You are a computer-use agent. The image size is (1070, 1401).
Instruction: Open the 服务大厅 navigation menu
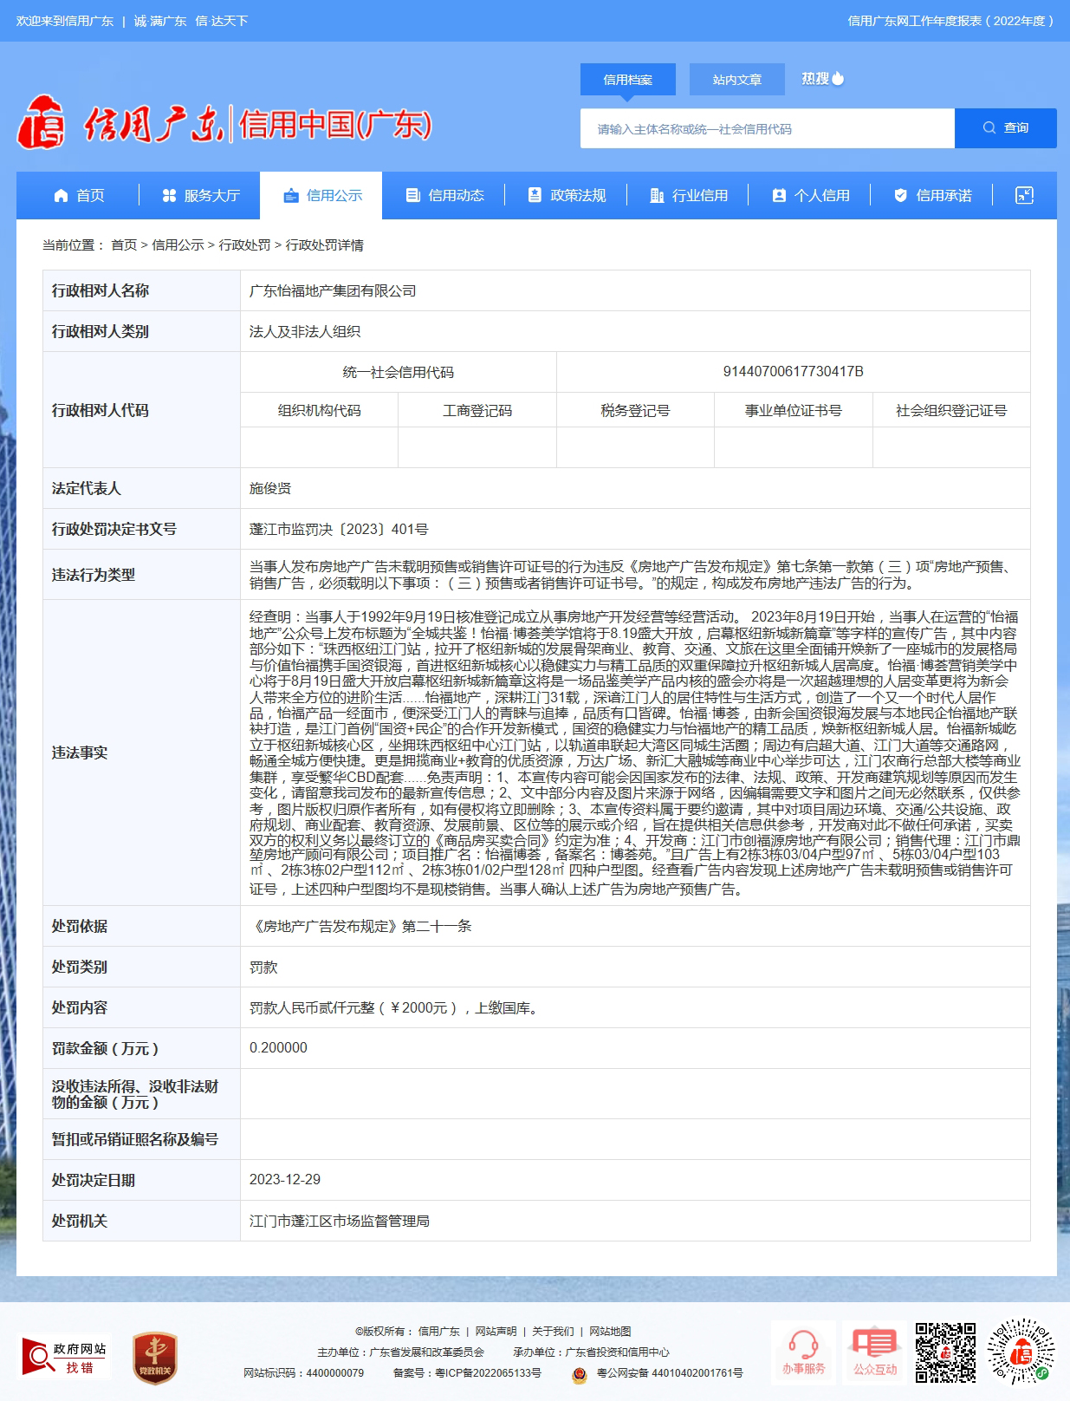[200, 196]
